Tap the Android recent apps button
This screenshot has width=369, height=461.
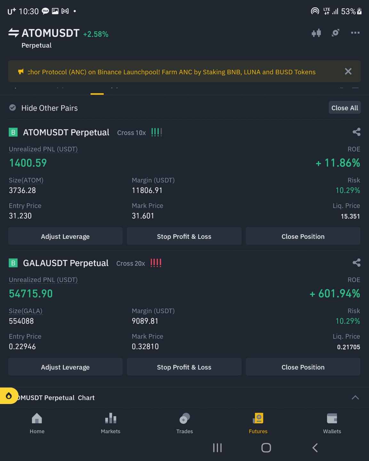[x=217, y=448]
